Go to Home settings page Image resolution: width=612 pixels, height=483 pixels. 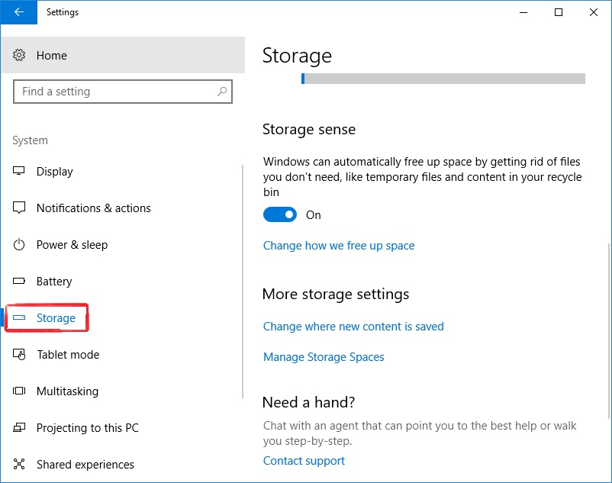pyautogui.click(x=52, y=55)
